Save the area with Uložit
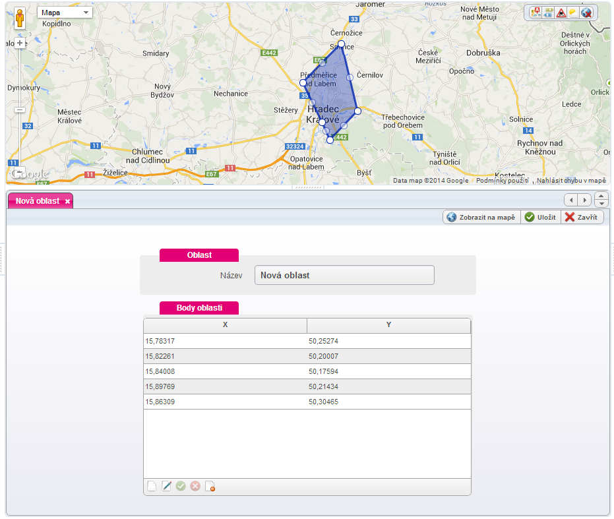614x519 pixels. 541,217
